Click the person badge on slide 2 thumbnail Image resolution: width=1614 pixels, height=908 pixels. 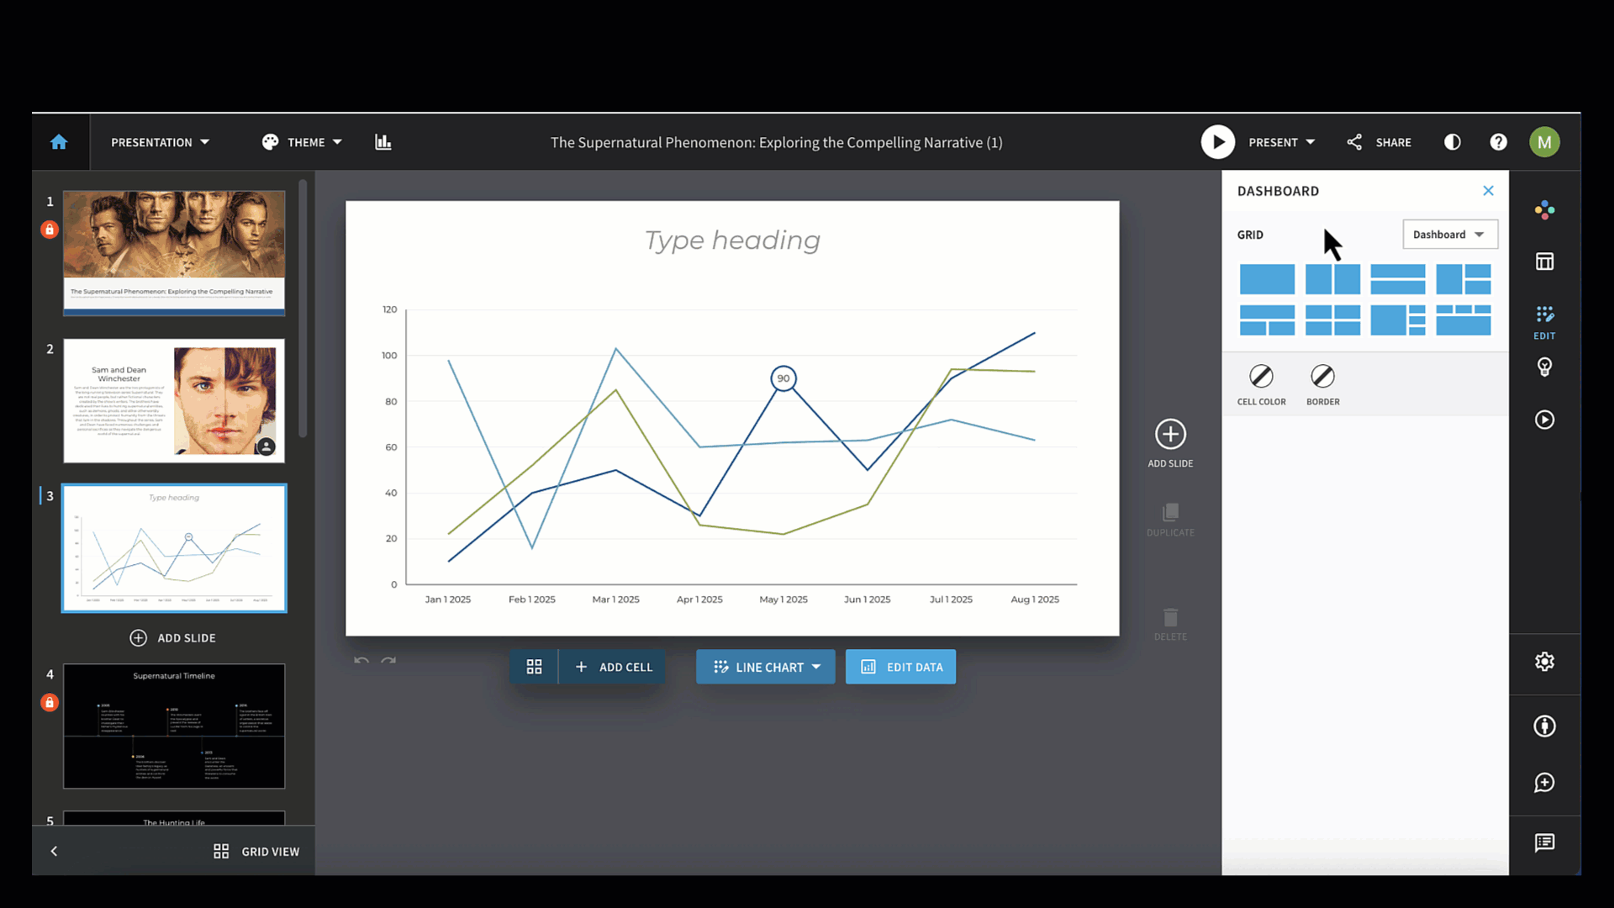pos(266,446)
